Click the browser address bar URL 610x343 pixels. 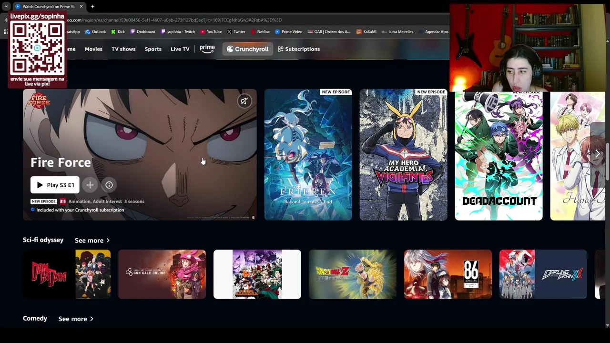174,20
